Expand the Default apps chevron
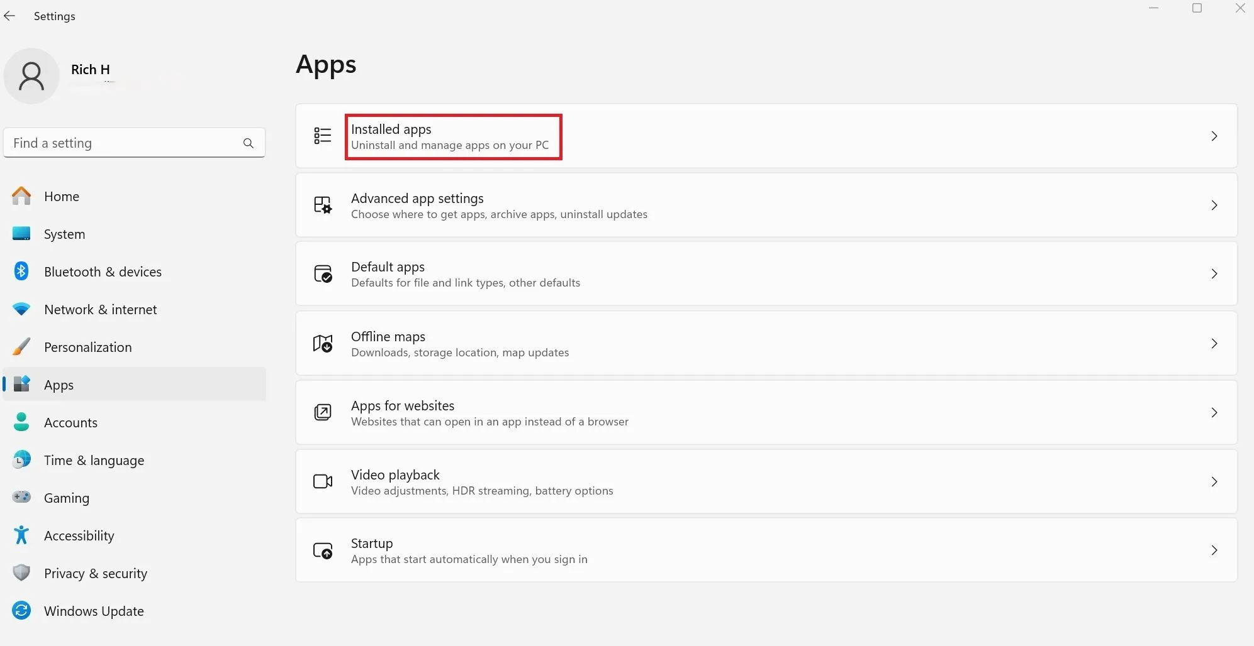The height and width of the screenshot is (646, 1254). click(1214, 274)
